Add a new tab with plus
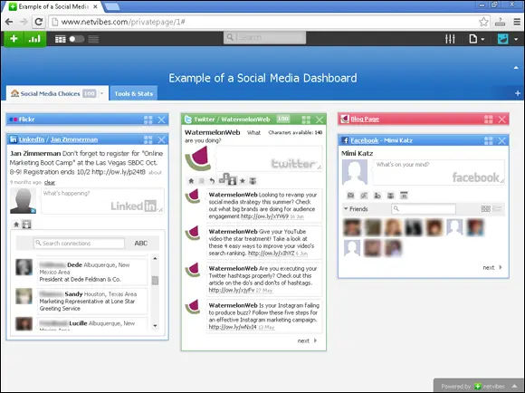Image resolution: width=525 pixels, height=393 pixels. [518, 93]
